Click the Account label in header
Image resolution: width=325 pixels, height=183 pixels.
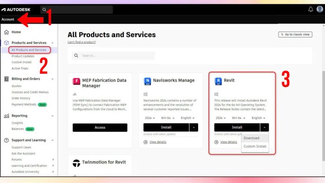8,19
